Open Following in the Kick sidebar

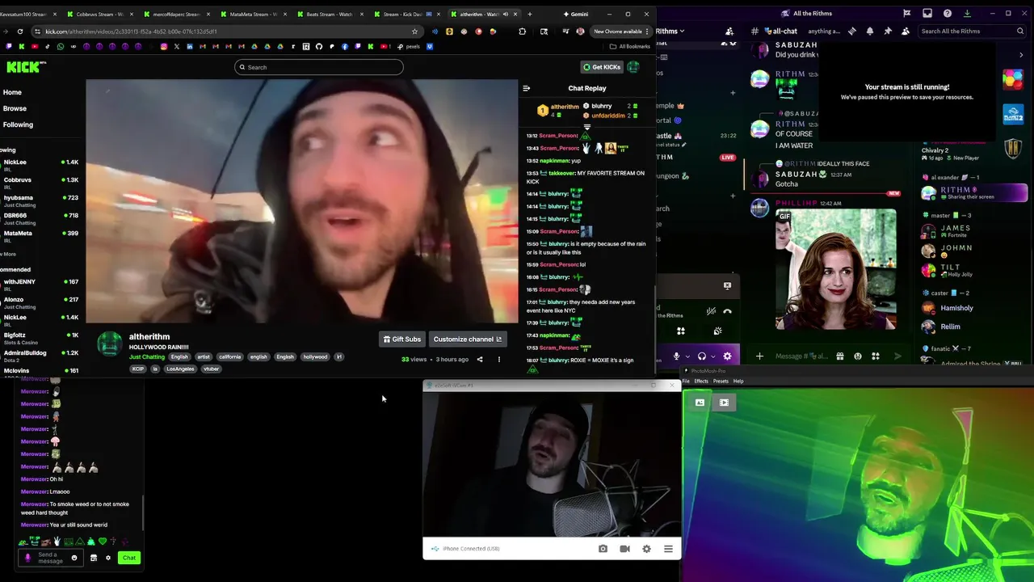(18, 124)
